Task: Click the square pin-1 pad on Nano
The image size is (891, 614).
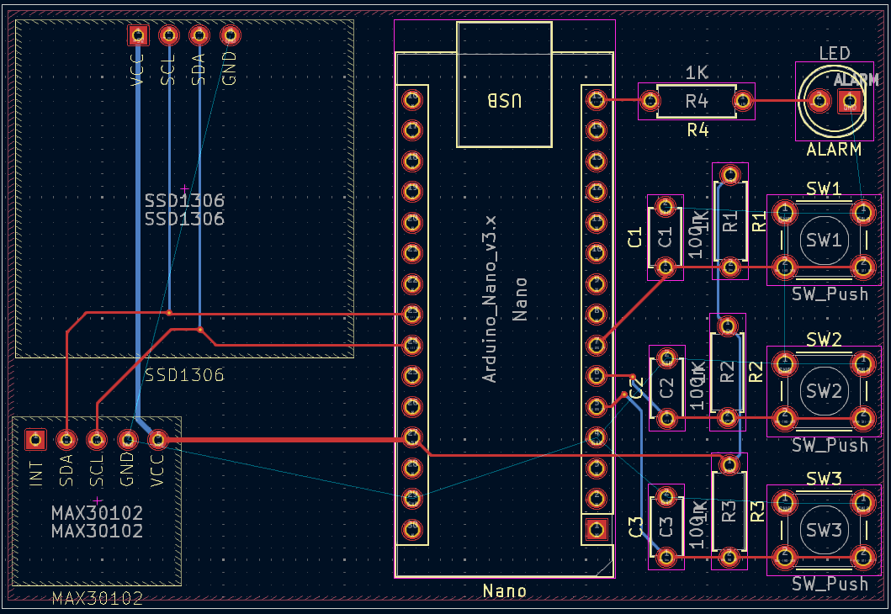Action: pyautogui.click(x=597, y=529)
